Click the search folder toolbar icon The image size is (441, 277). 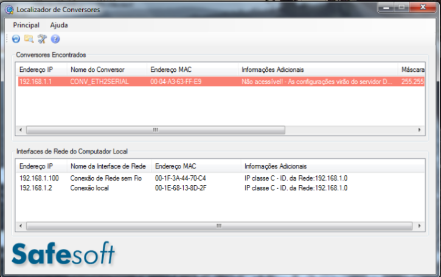[29, 39]
